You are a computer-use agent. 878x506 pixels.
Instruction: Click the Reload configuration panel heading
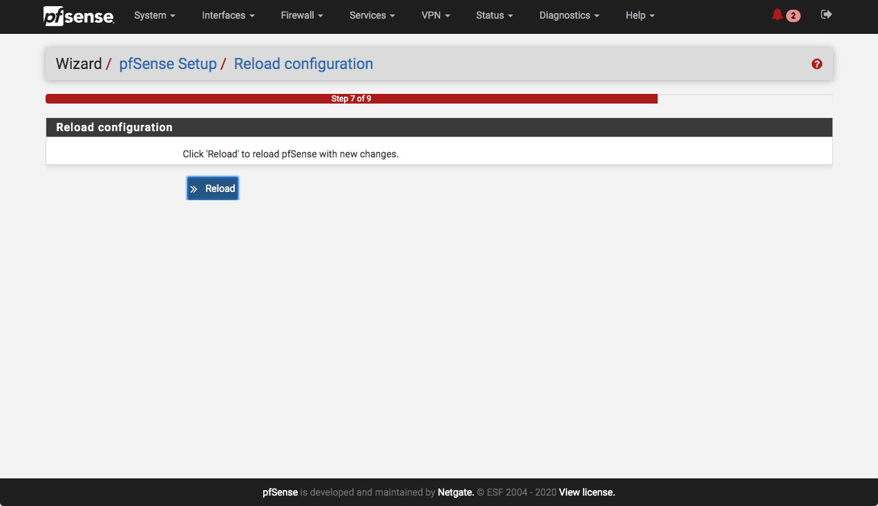click(x=439, y=128)
